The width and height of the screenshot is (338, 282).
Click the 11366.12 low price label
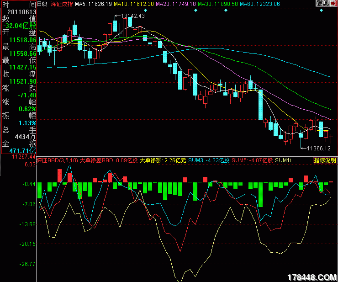coord(318,148)
